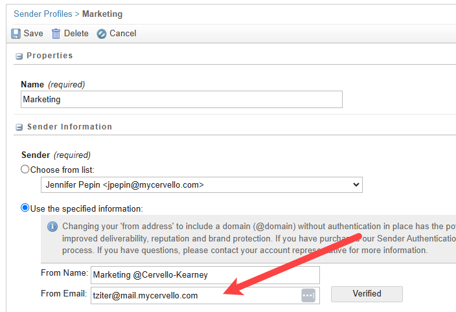Click the Delete trash can icon
The image size is (456, 312).
coord(56,34)
